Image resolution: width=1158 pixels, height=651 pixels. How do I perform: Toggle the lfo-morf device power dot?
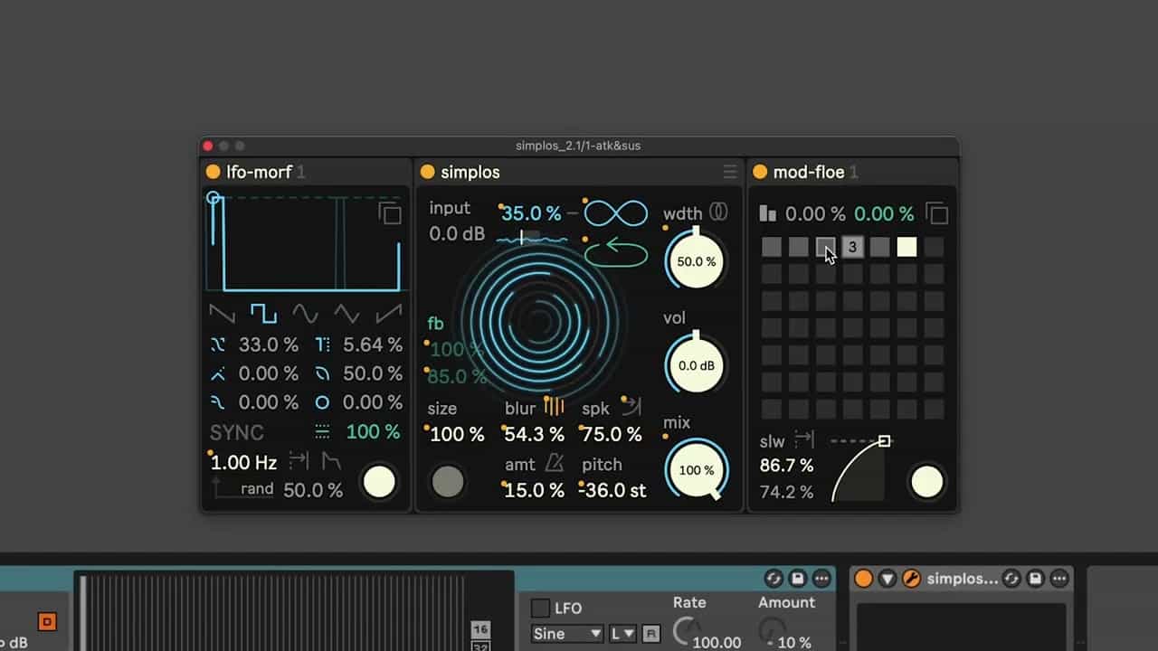[x=213, y=172]
